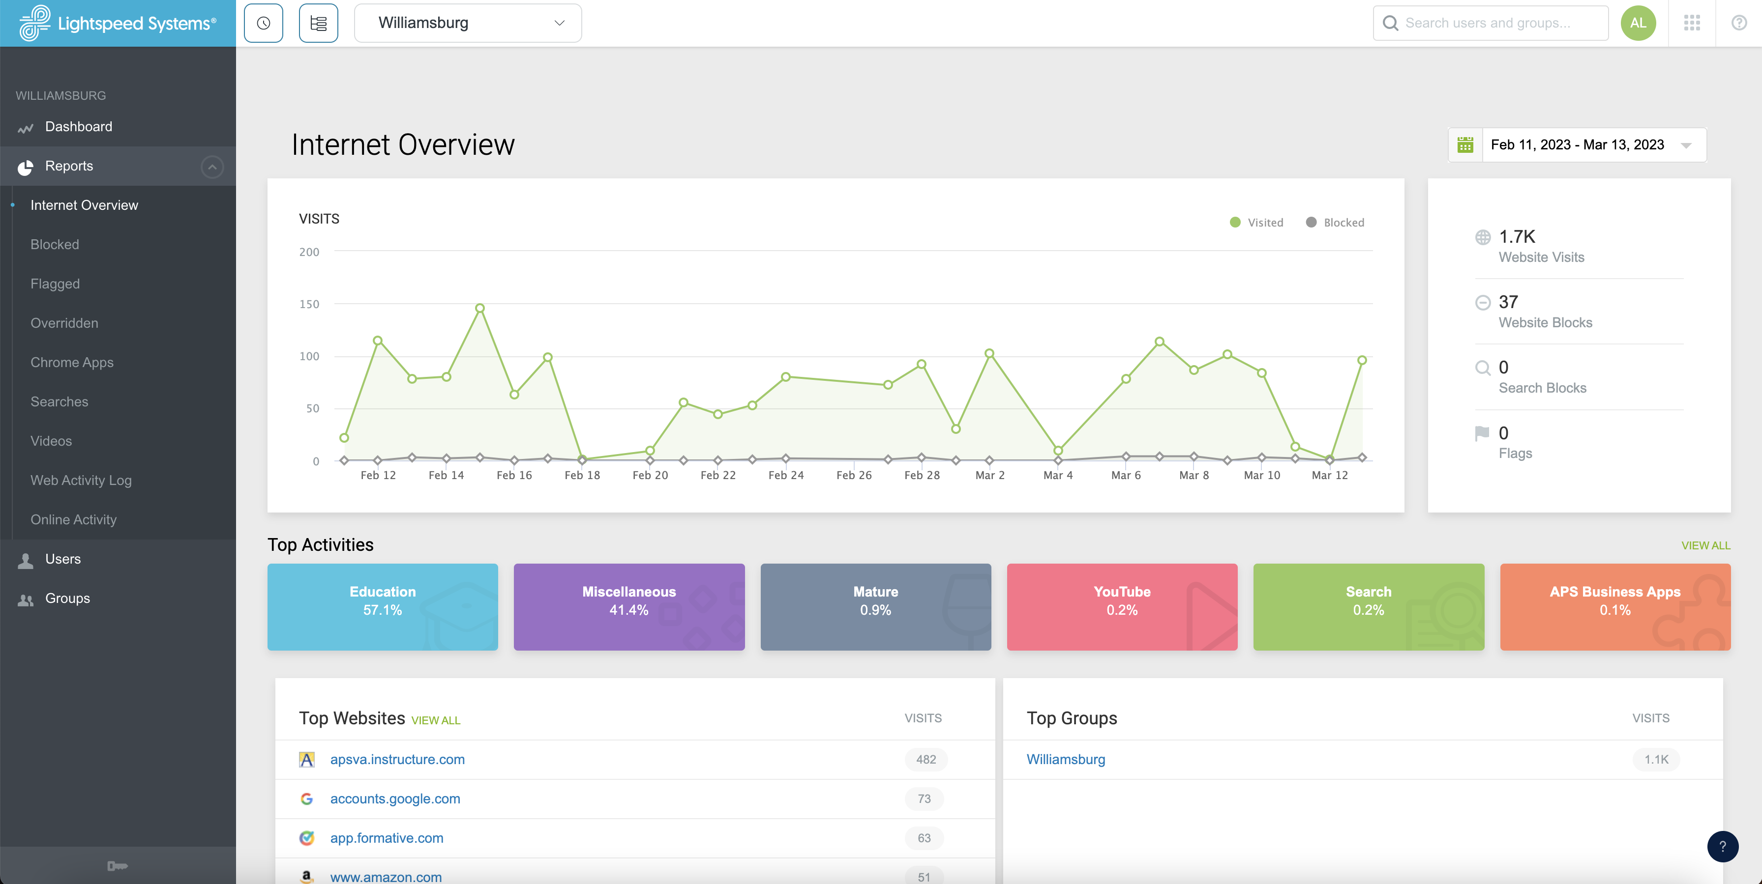Open the Williamsburg location dropdown
The width and height of the screenshot is (1762, 884).
[x=467, y=23]
